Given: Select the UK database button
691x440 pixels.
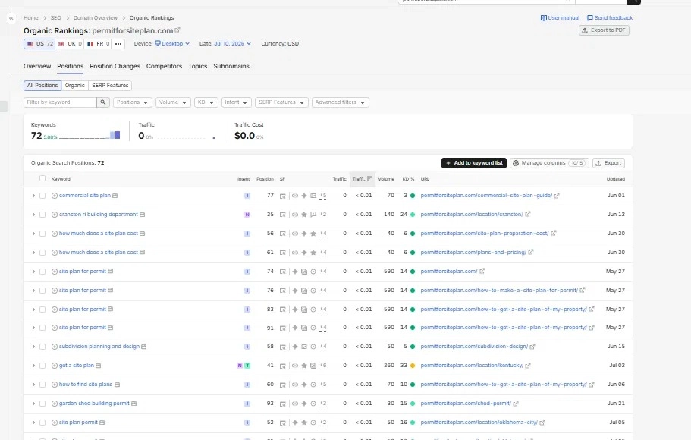Looking at the screenshot, I should (71, 44).
